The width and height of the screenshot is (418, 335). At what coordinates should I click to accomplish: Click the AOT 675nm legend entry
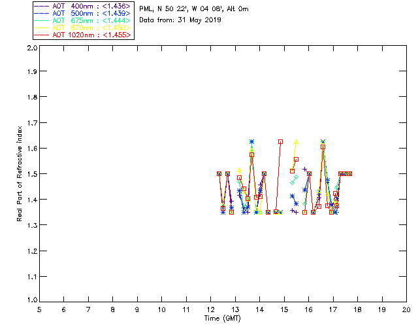pyautogui.click(x=83, y=20)
